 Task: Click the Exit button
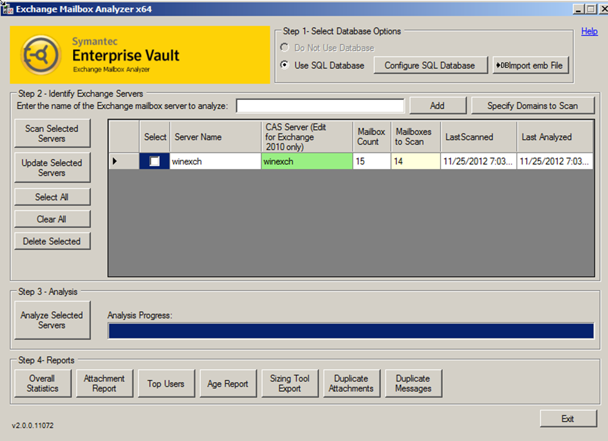(x=568, y=418)
